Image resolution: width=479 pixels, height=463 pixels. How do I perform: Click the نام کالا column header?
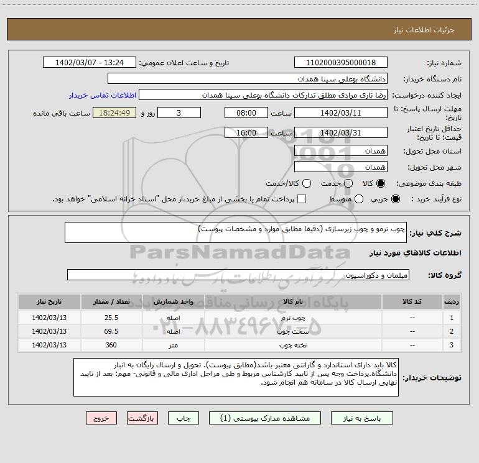[293, 302]
